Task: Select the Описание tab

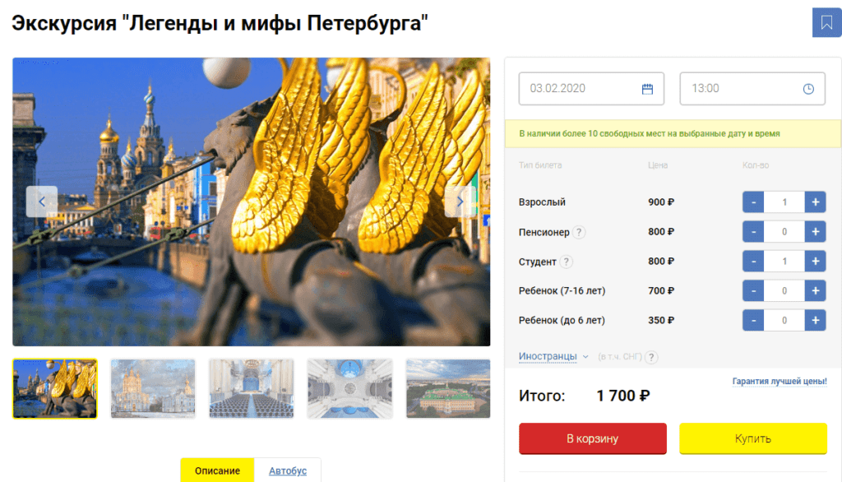Action: pyautogui.click(x=217, y=470)
